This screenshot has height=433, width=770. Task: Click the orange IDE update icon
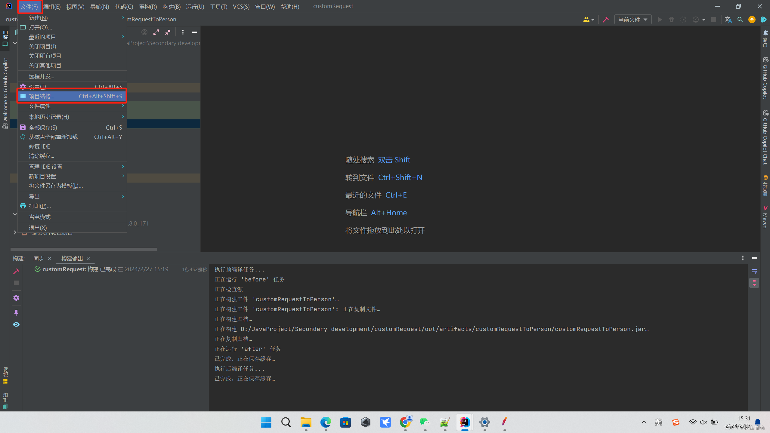(x=752, y=20)
